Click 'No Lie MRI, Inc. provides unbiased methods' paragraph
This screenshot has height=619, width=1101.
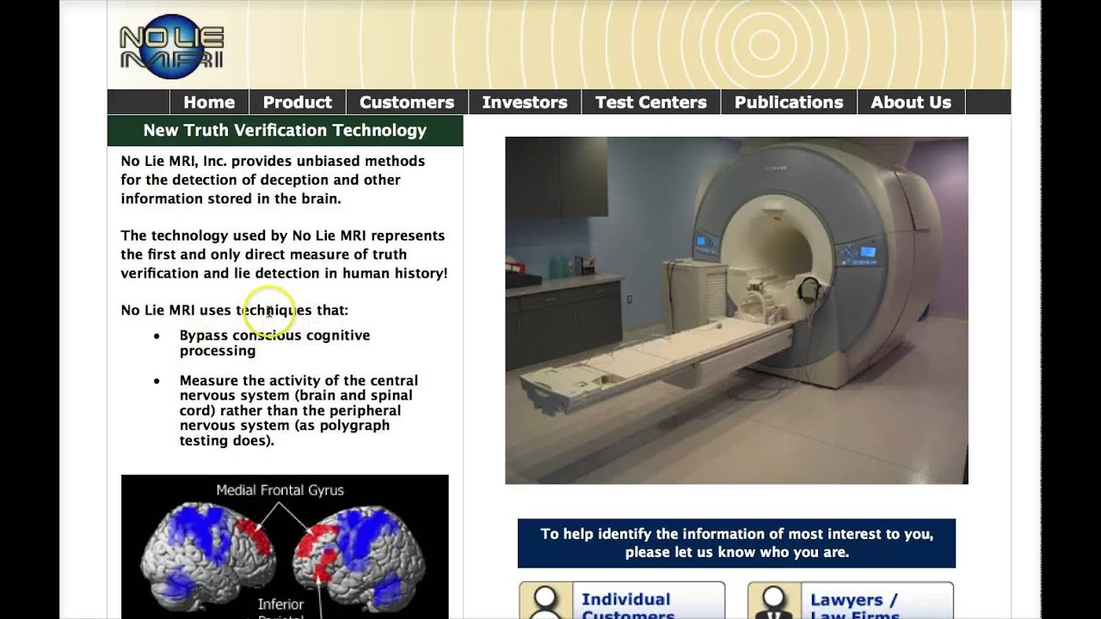273,180
